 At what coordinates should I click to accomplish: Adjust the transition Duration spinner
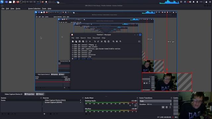tap(171, 104)
